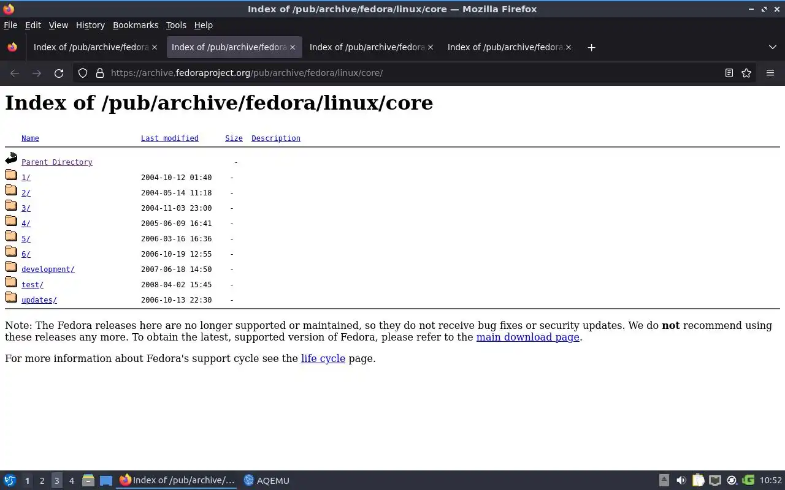Open the History menu
Screen dimensions: 785x490
[x=90, y=25]
